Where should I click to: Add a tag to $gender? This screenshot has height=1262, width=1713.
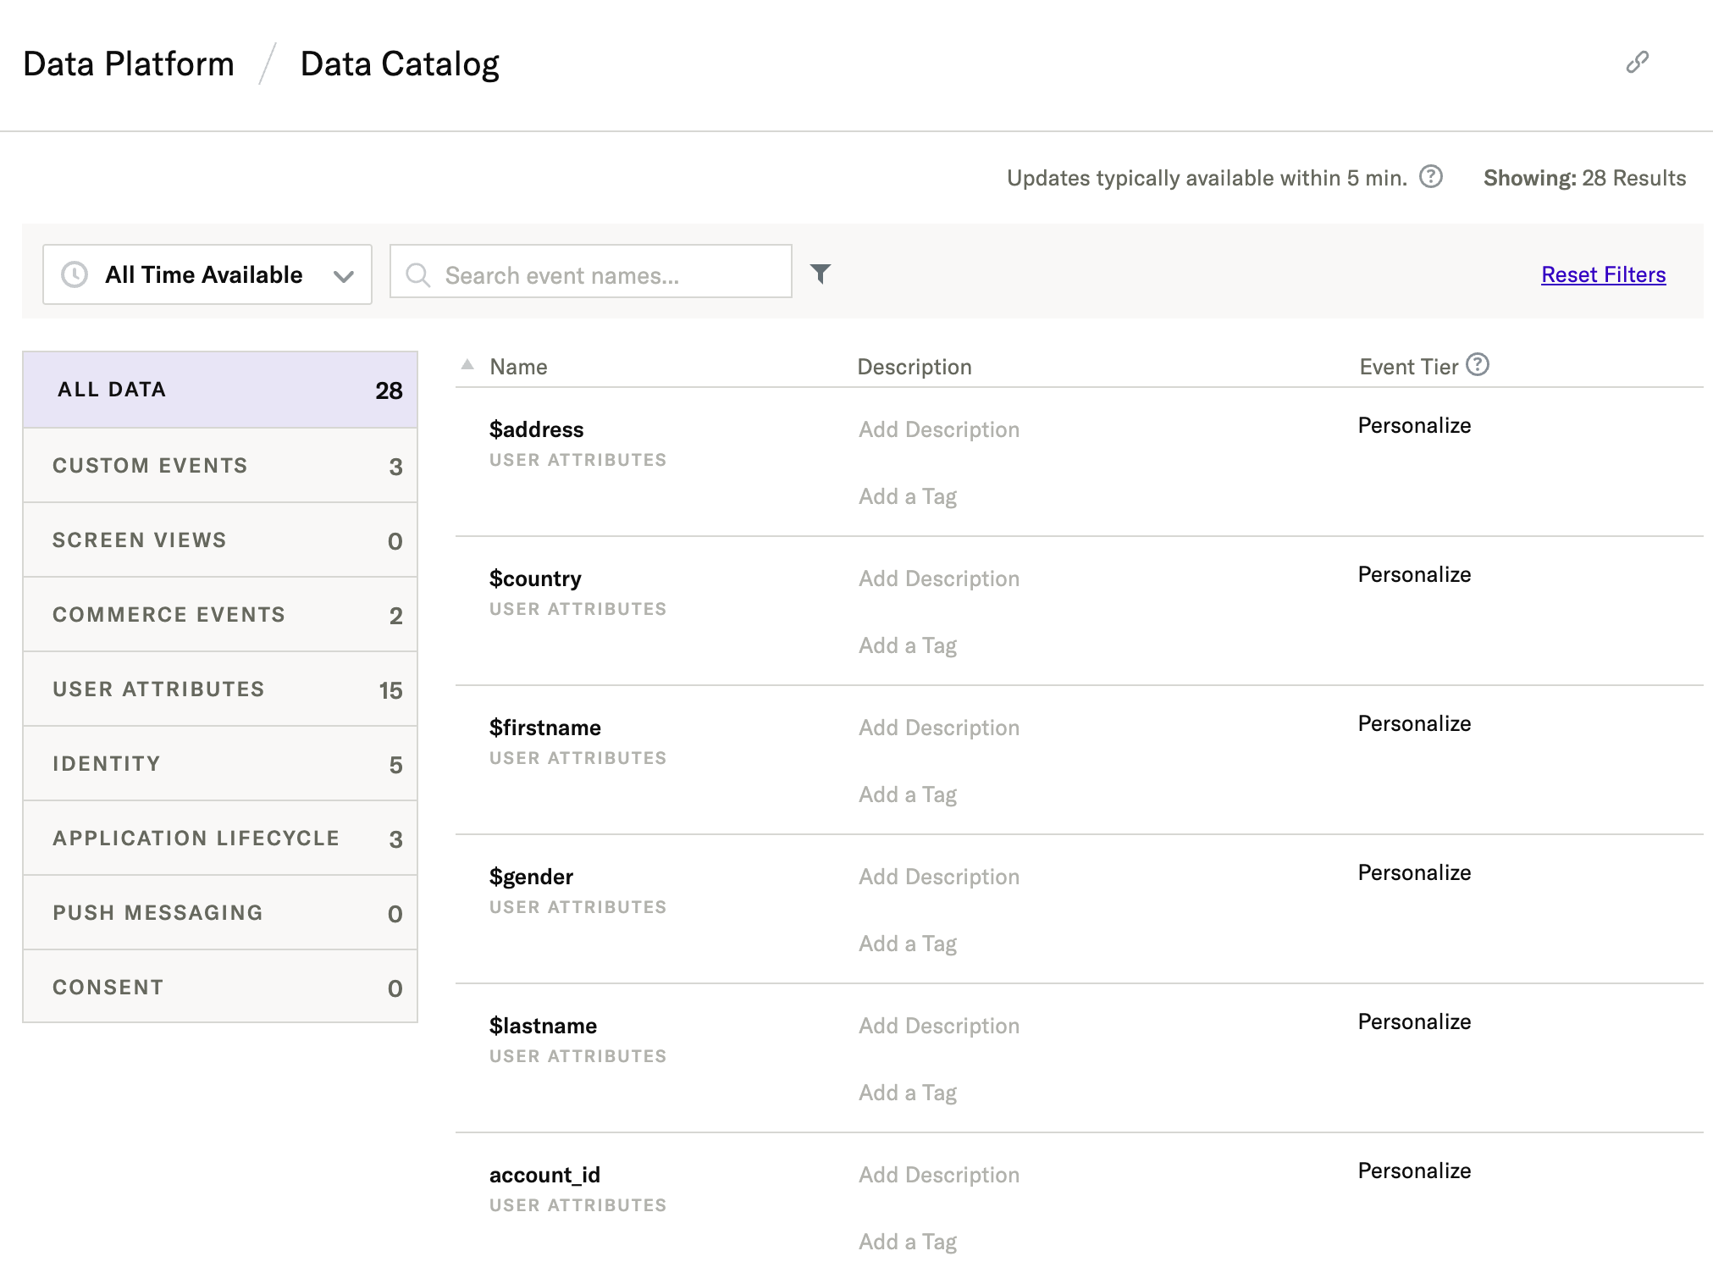pos(908,944)
